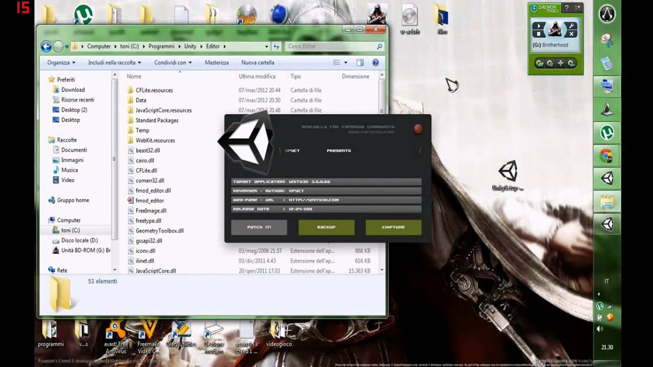This screenshot has width=653, height=367.
Task: Click Daemon Tools open image folder icon
Action: click(x=539, y=63)
